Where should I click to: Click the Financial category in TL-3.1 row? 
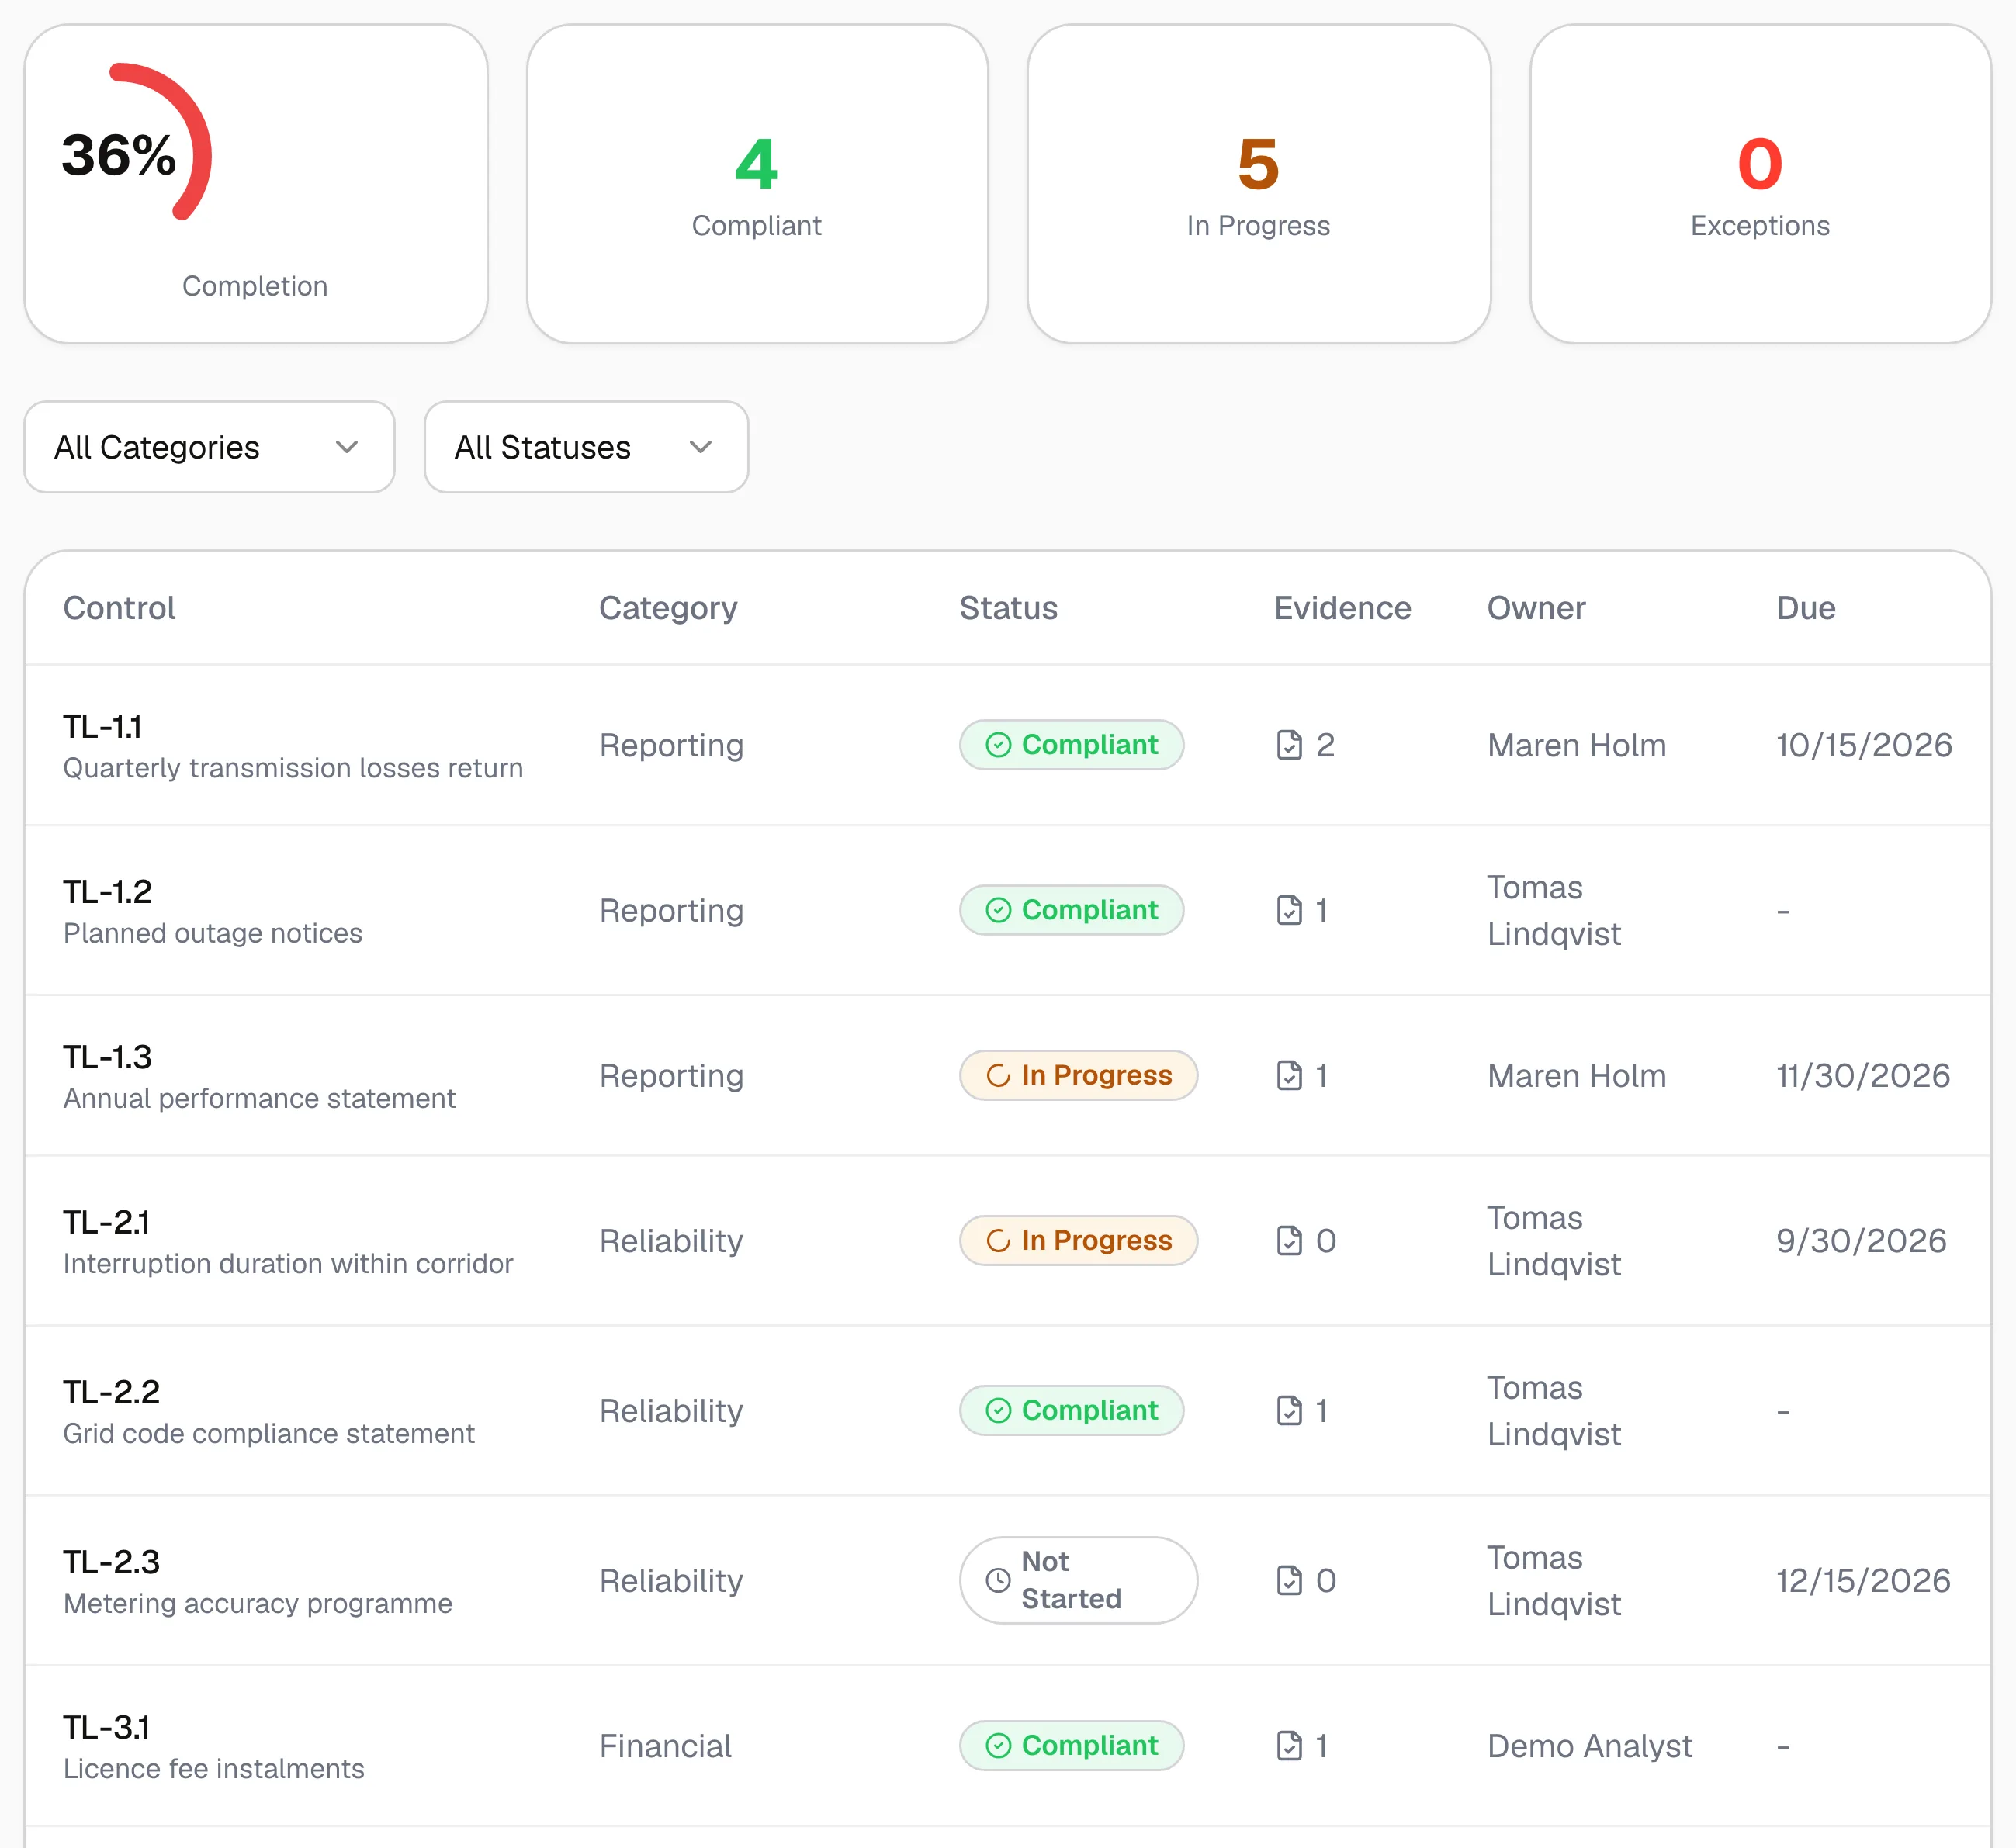pos(665,1746)
